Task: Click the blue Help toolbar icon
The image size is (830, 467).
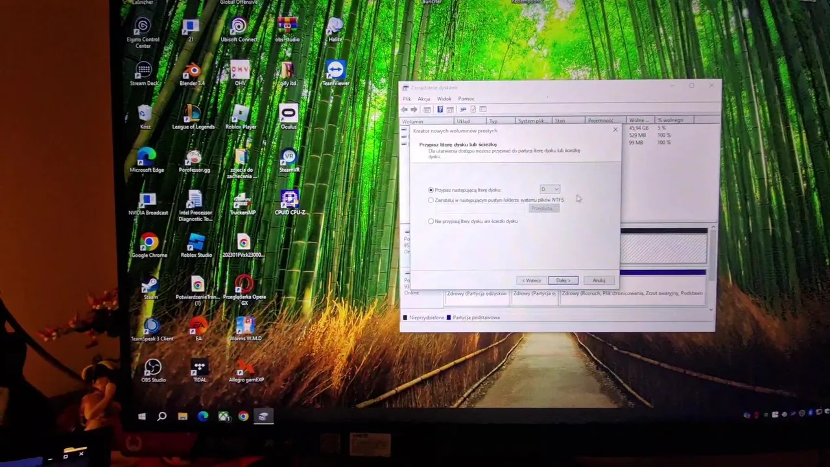Action: coord(440,109)
